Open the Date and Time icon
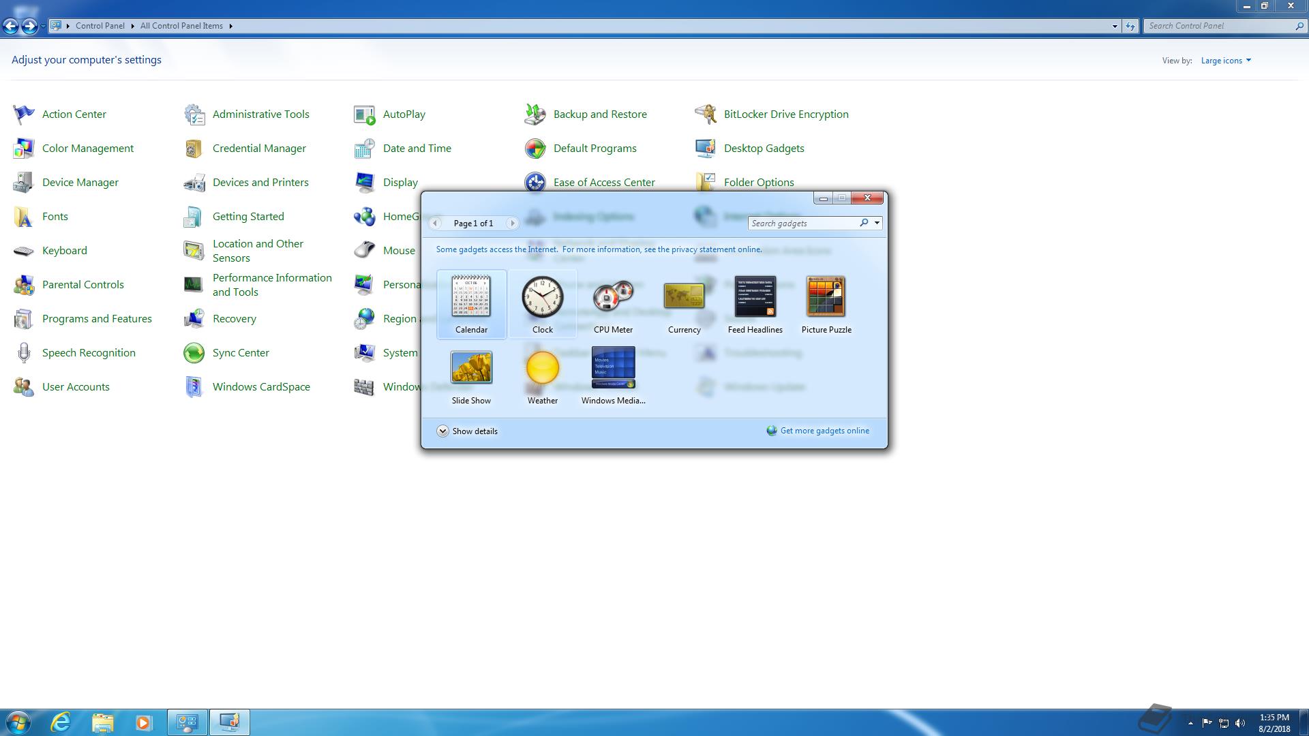The height and width of the screenshot is (736, 1309). coord(365,149)
